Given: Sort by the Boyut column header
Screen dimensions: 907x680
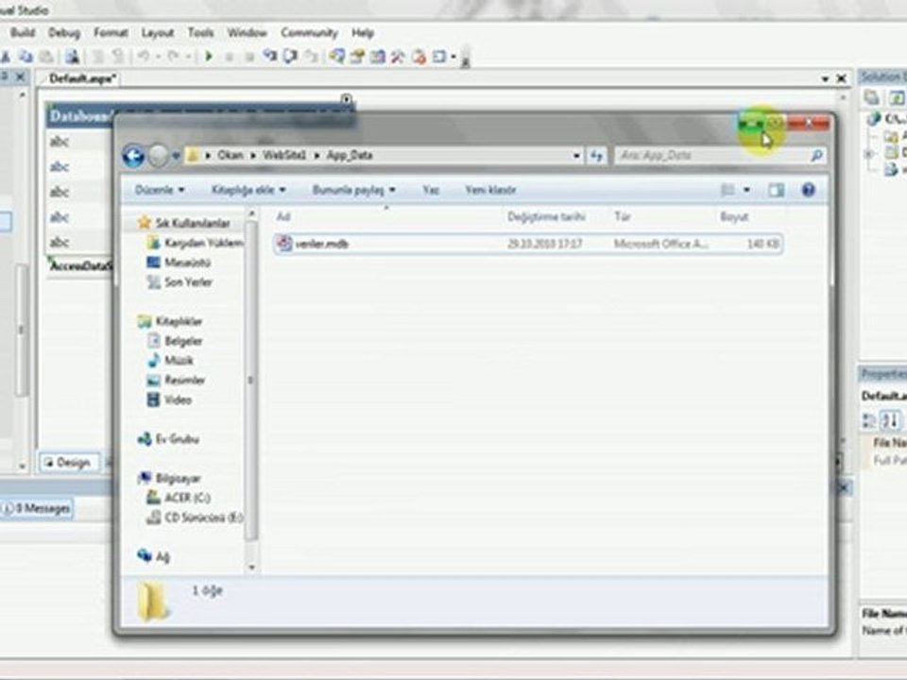Looking at the screenshot, I should [x=735, y=217].
